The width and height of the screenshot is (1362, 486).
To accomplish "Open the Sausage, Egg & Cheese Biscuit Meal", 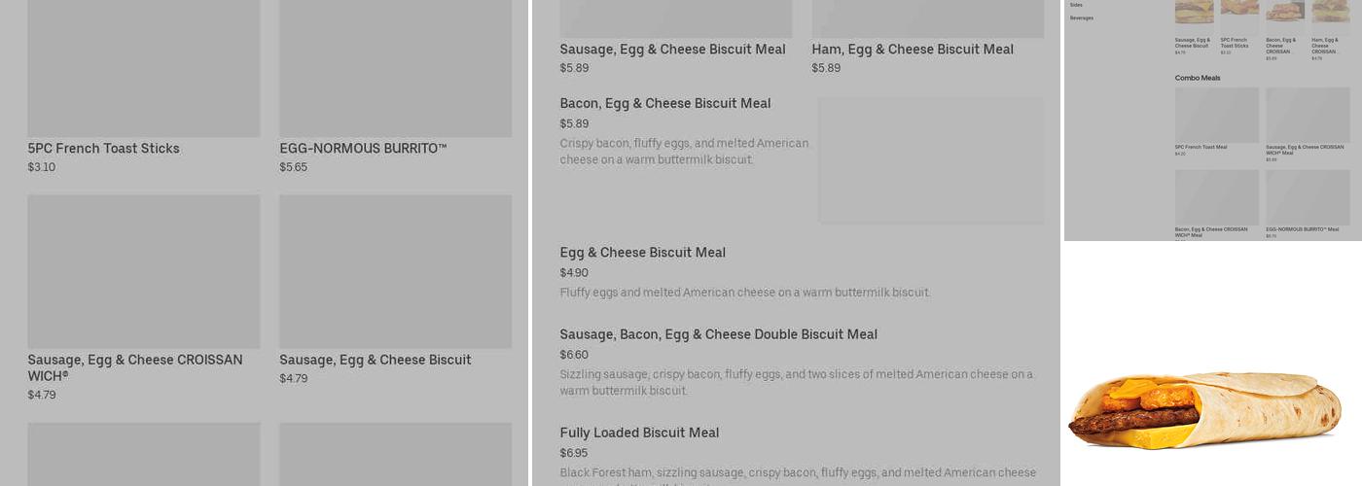I will [x=672, y=50].
